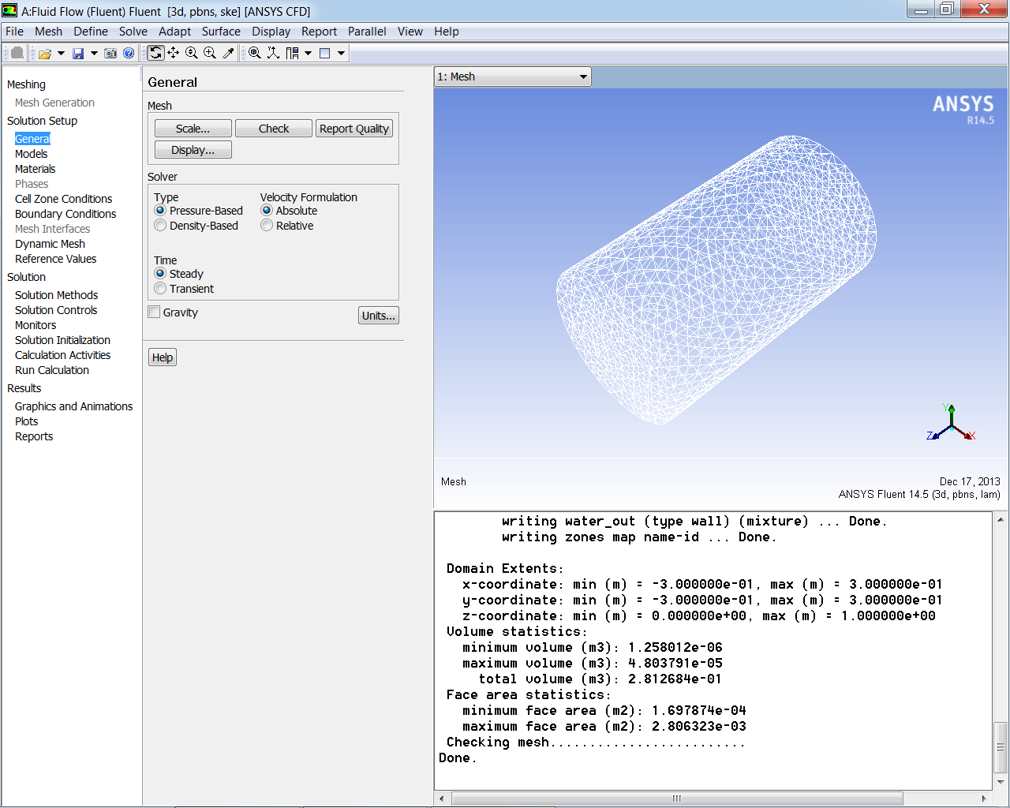
Task: Open the Adapt menu
Action: 174,32
